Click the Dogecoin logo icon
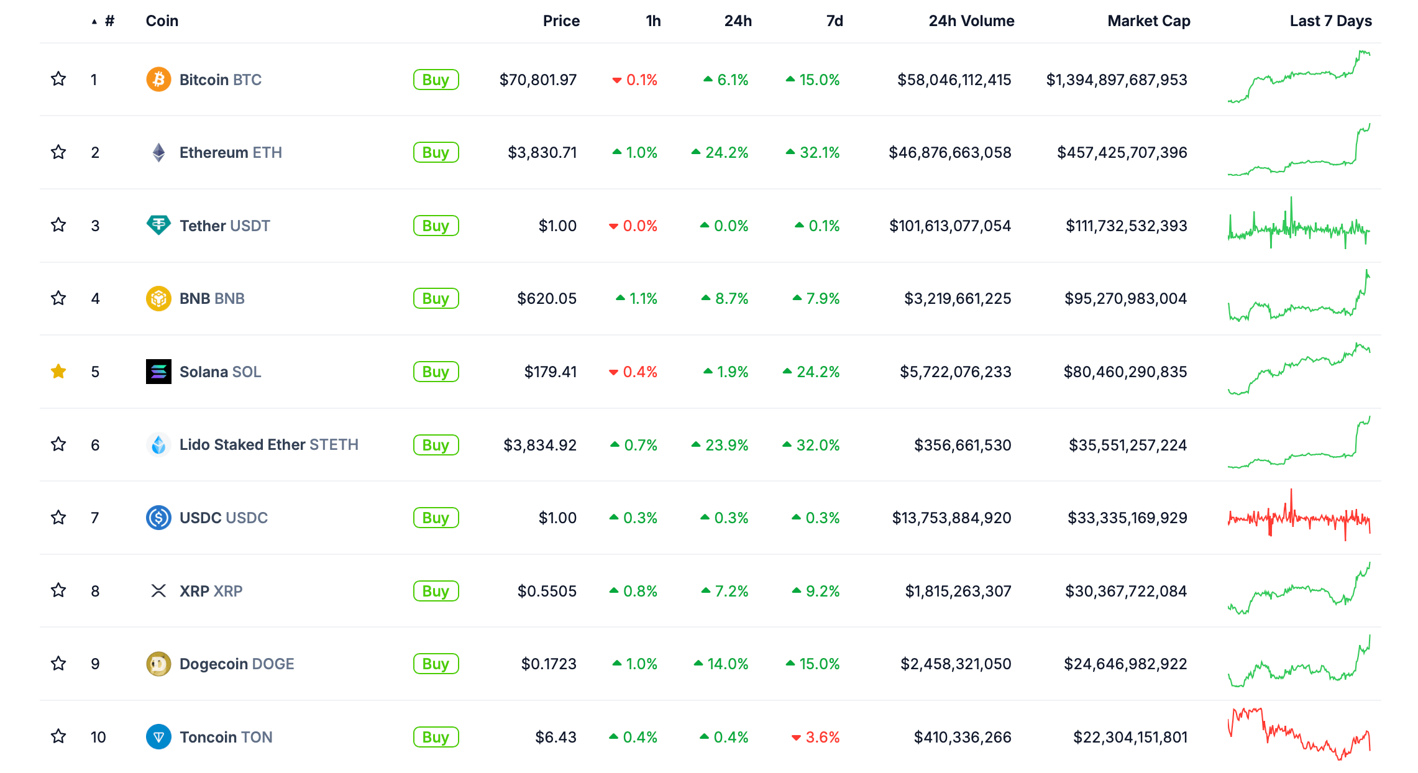Image resolution: width=1418 pixels, height=773 pixels. coord(158,664)
